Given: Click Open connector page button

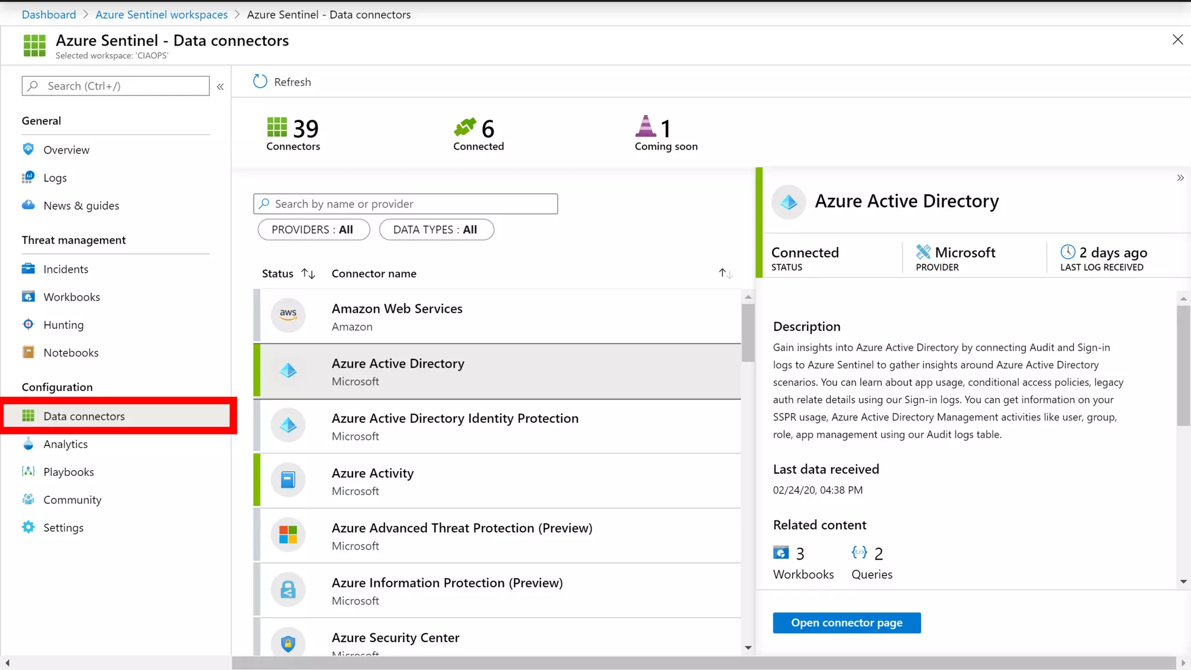Looking at the screenshot, I should [x=846, y=623].
